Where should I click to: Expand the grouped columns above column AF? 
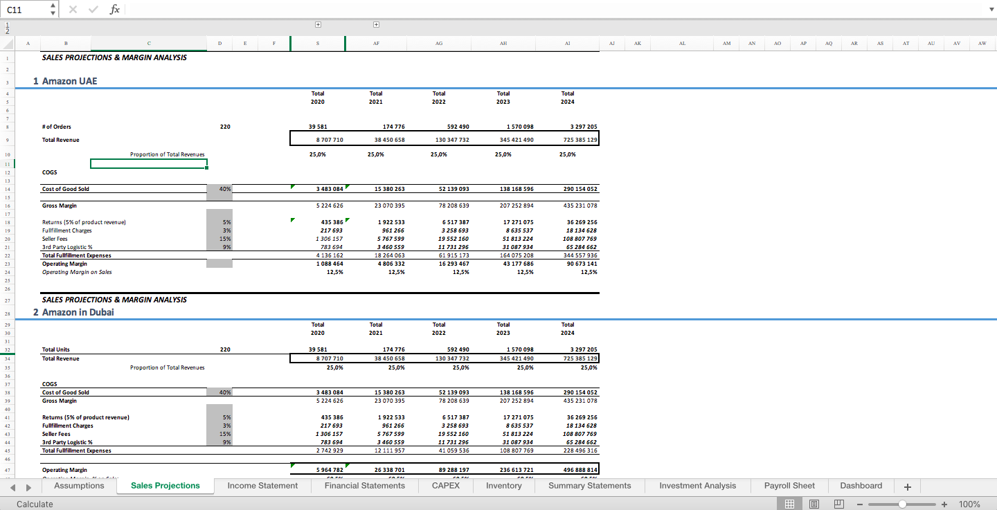coord(376,25)
